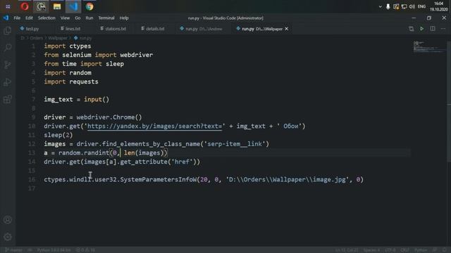451x253 pixels.
Task: Click the volume speaker tray icon
Action: click(x=412, y=6)
